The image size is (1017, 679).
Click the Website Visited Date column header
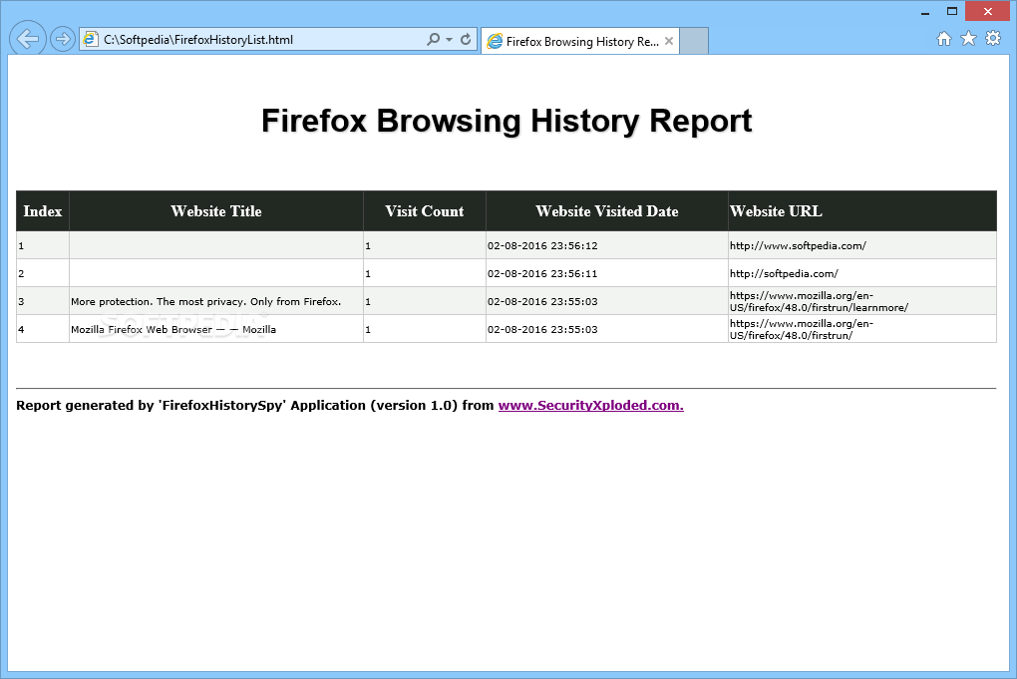point(606,211)
